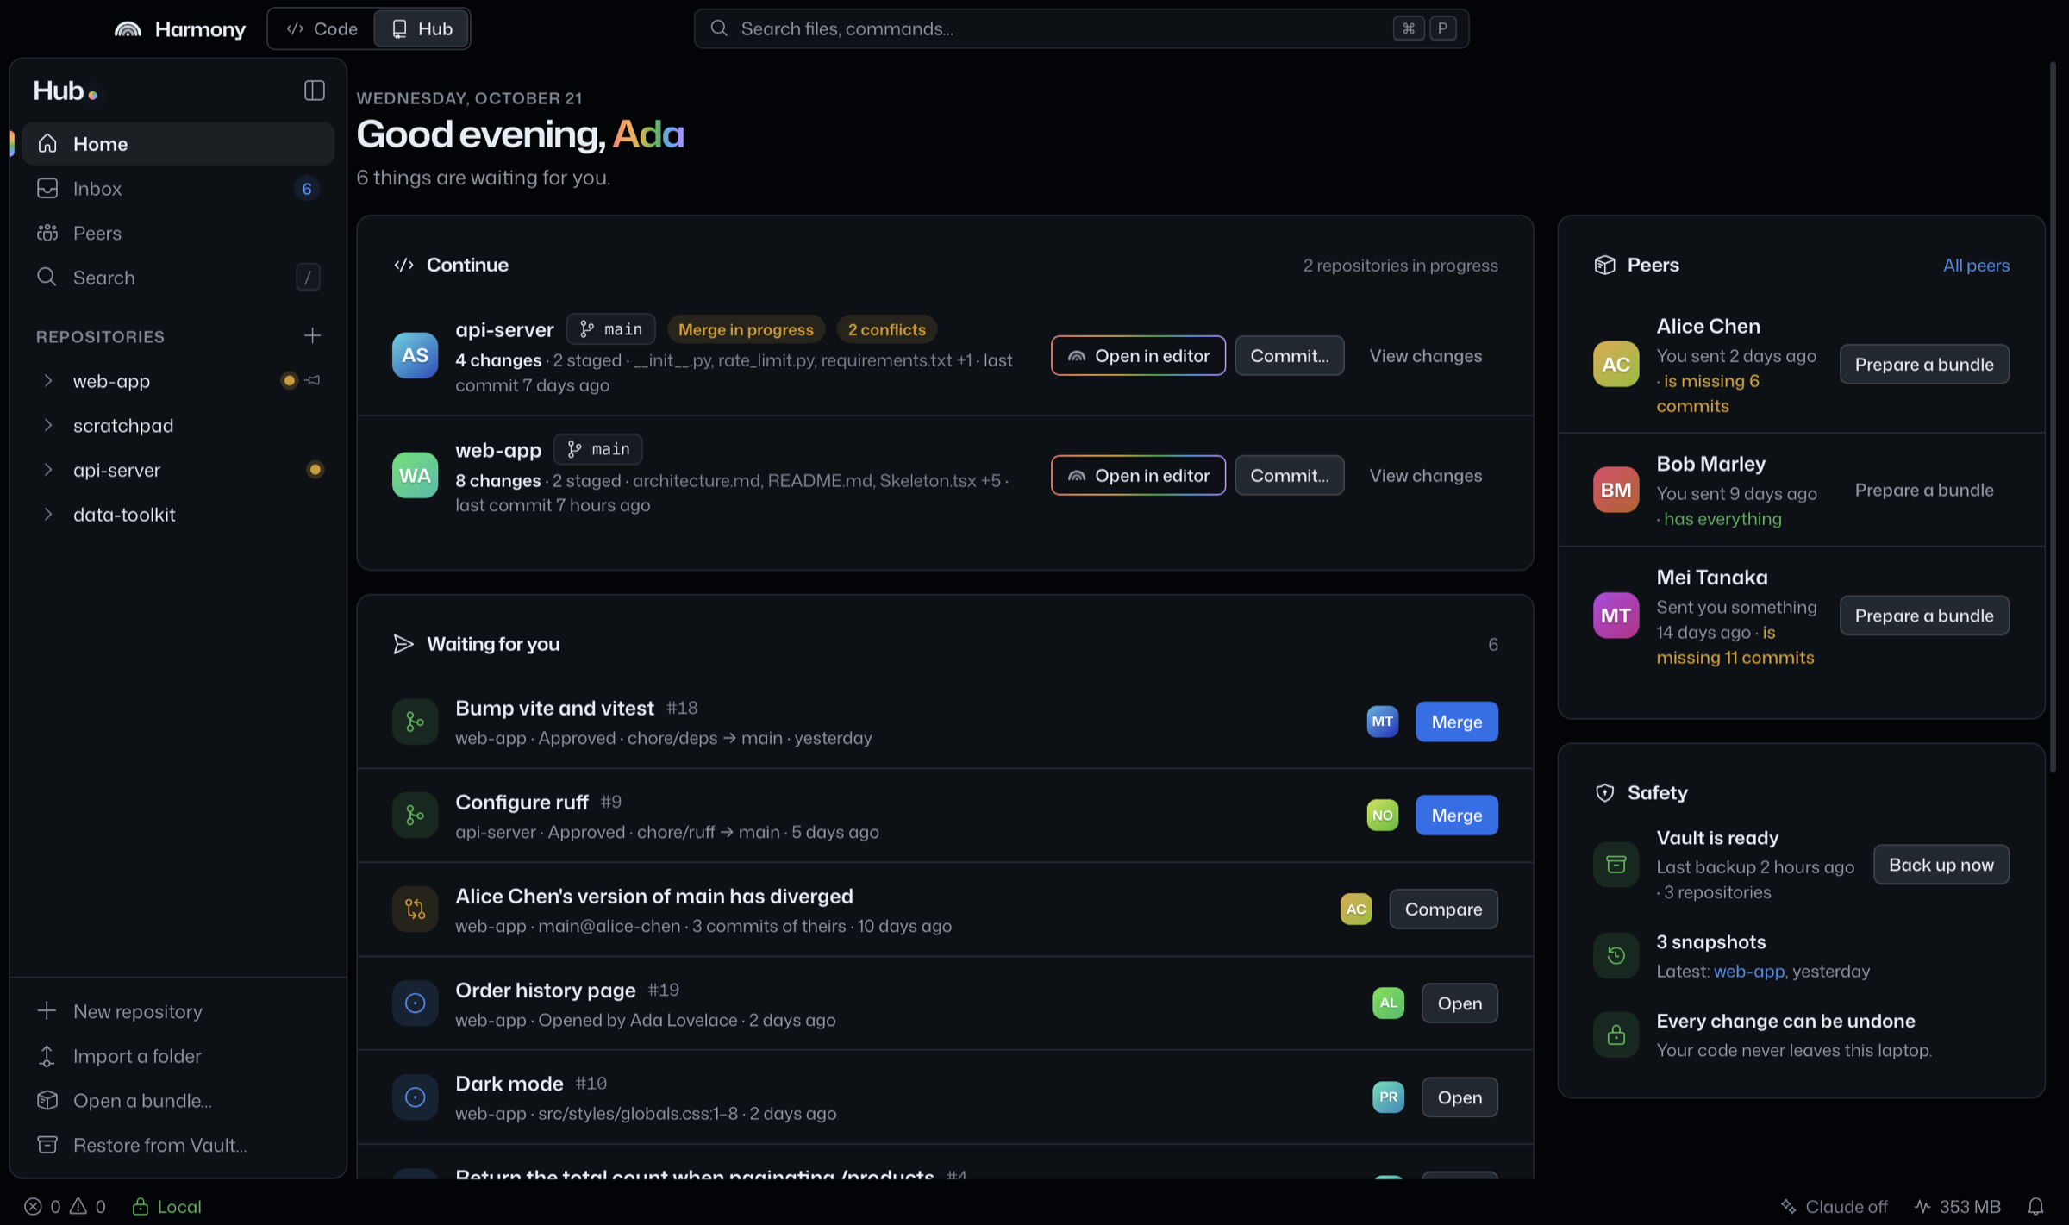Image resolution: width=2069 pixels, height=1225 pixels.
Task: Merge the Bump vite and vitest request
Action: pos(1456,722)
